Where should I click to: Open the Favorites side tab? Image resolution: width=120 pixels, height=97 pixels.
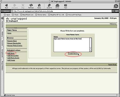point(2,24)
